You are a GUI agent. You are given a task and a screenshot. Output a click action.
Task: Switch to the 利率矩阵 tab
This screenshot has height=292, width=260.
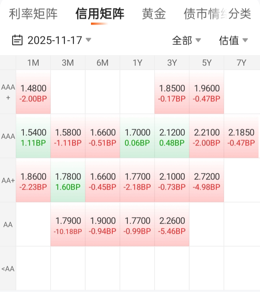tap(33, 14)
